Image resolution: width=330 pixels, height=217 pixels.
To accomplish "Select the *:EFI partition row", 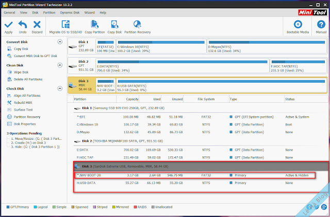I will pos(201,117).
